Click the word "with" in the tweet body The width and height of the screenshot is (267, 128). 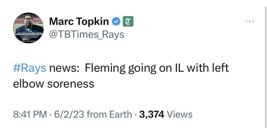pos(198,68)
